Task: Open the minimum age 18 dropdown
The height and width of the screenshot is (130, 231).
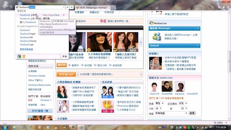Action: (x=158, y=108)
